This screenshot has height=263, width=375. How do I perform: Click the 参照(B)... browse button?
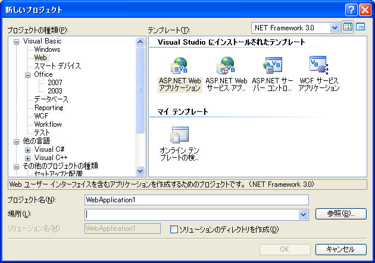coord(341,214)
